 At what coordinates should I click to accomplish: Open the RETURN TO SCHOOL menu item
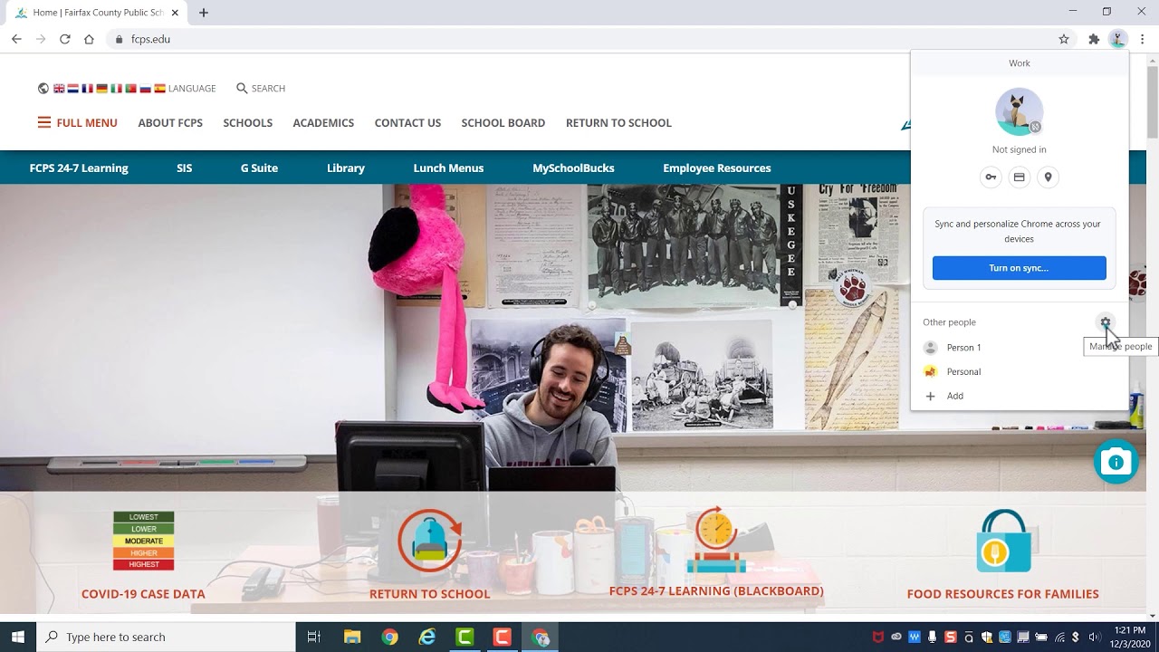(618, 123)
